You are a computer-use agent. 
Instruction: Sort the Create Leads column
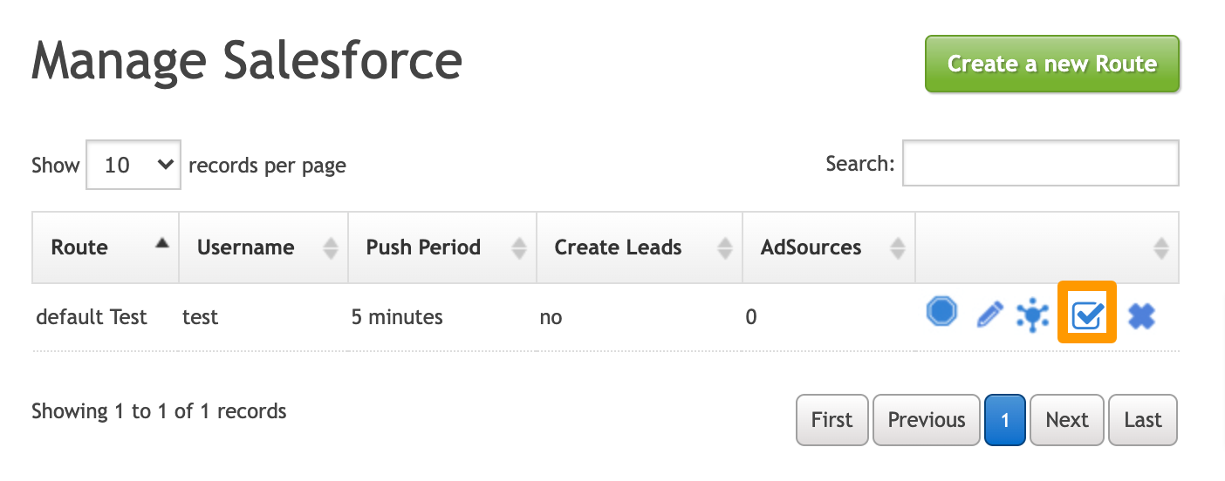point(724,248)
